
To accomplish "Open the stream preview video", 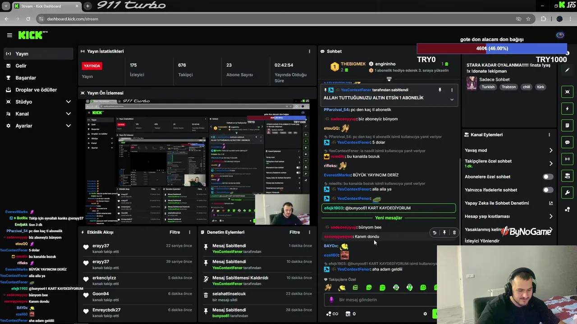I will pos(197,162).
